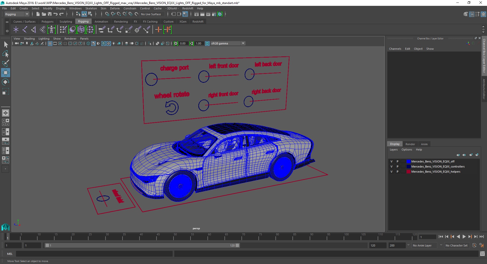Select the arrow Select tool
The width and height of the screenshot is (487, 264).
click(6, 45)
